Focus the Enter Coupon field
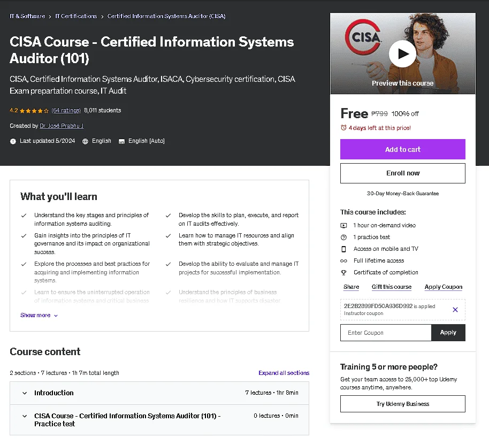The image size is (489, 445). coord(386,333)
